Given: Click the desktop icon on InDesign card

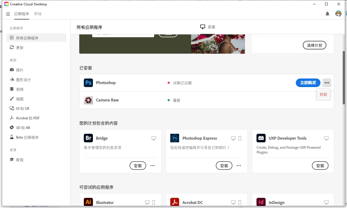Looking at the screenshot, I should [x=326, y=202].
